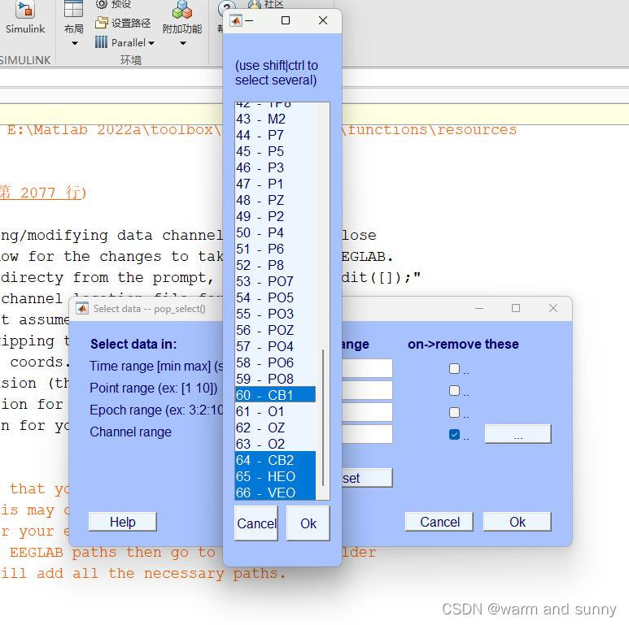Open 附加功能 add-ons menu
629x625 pixels.
point(182,24)
